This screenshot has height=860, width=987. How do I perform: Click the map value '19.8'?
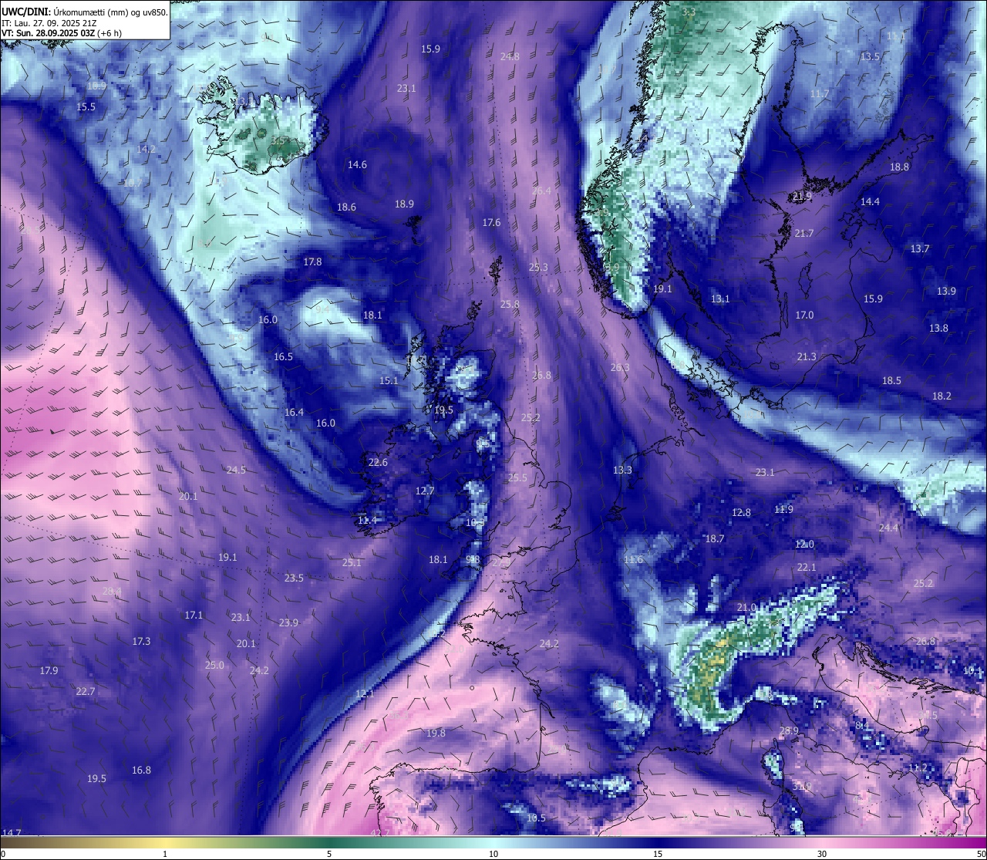point(436,734)
